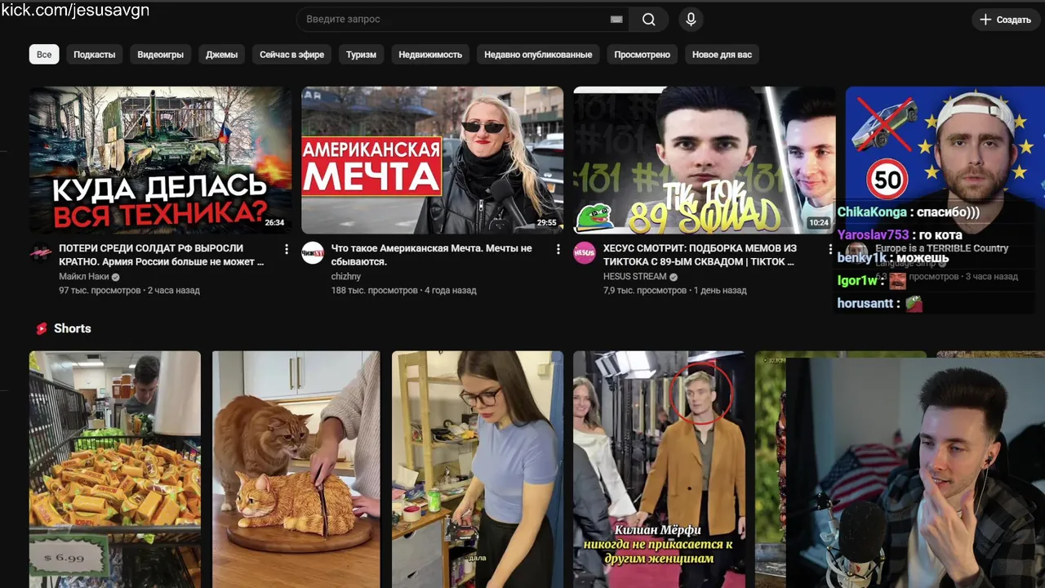
Task: Click the kick.com/jesusavgn address text
Action: [x=75, y=11]
